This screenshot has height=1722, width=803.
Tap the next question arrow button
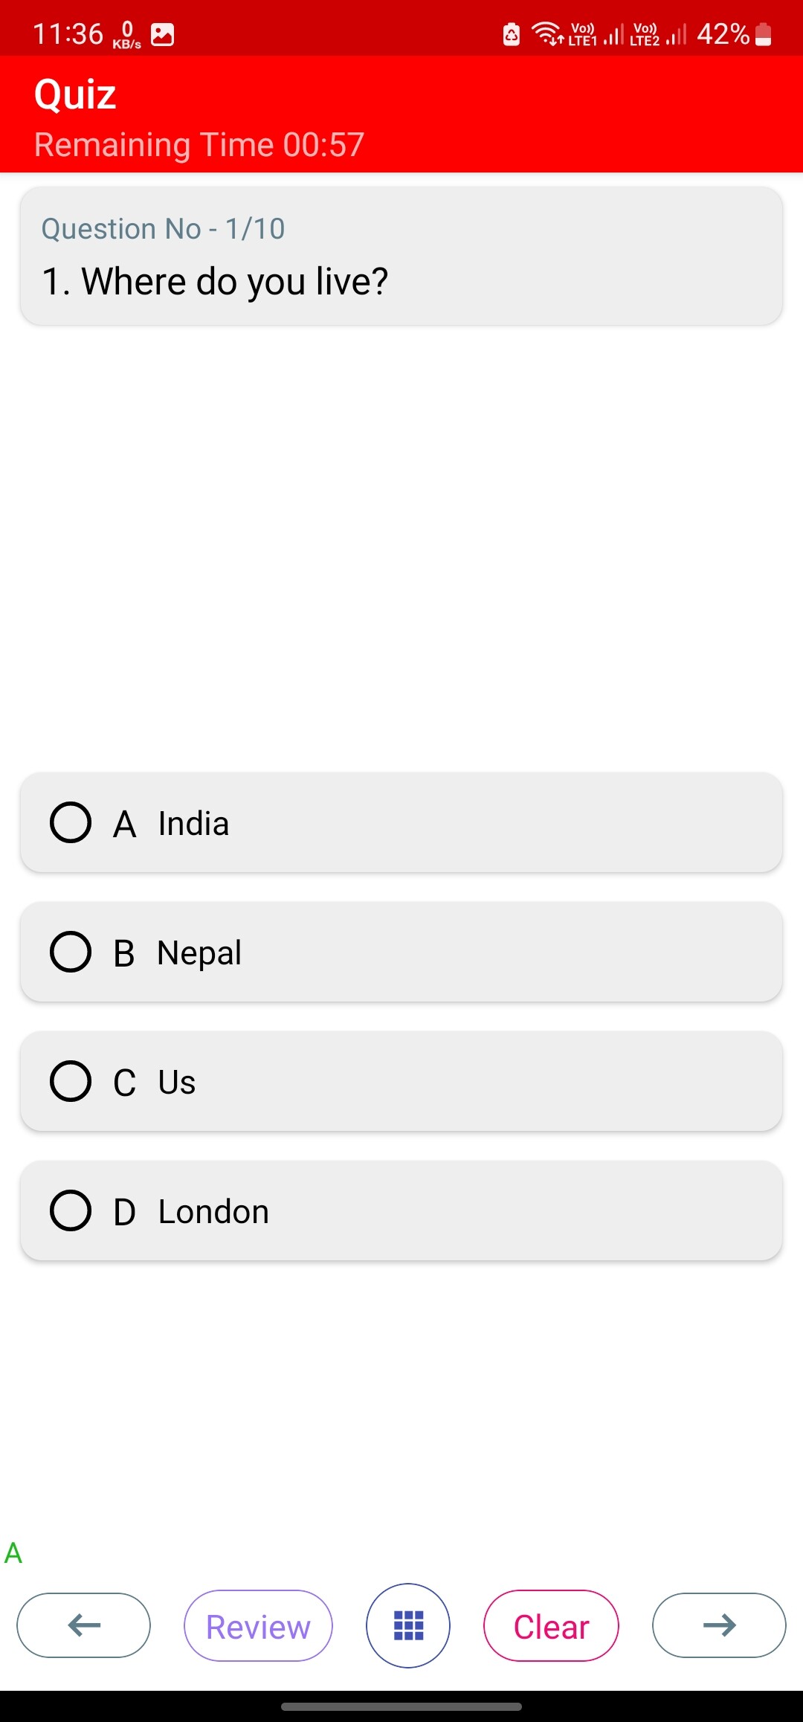[x=719, y=1625]
